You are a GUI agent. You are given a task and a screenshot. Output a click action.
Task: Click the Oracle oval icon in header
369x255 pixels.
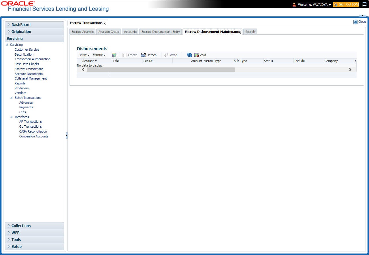[x=364, y=4]
